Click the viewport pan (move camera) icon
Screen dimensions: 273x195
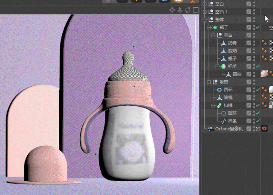click(172, 10)
